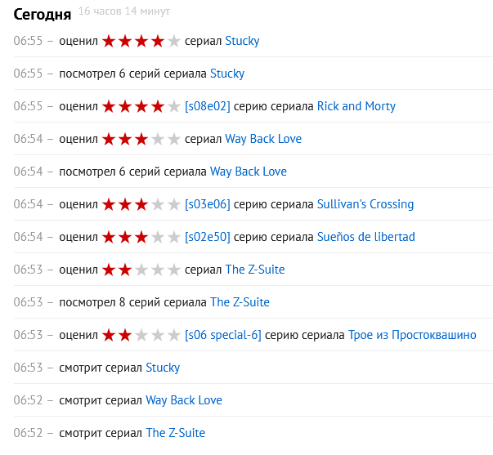The width and height of the screenshot is (493, 455).
Task: Open Way Back Love in 'смотрит сериал' row
Action: coord(184,400)
